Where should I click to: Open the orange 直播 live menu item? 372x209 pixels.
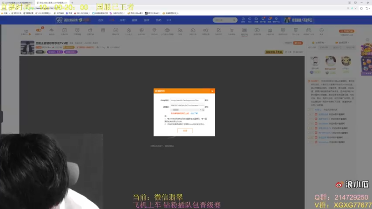click(x=112, y=20)
